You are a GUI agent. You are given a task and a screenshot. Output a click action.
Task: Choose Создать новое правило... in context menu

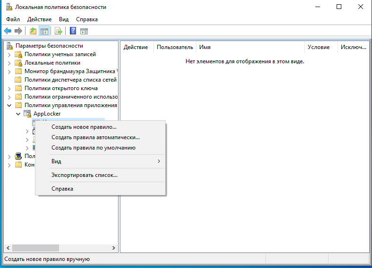(x=101, y=127)
